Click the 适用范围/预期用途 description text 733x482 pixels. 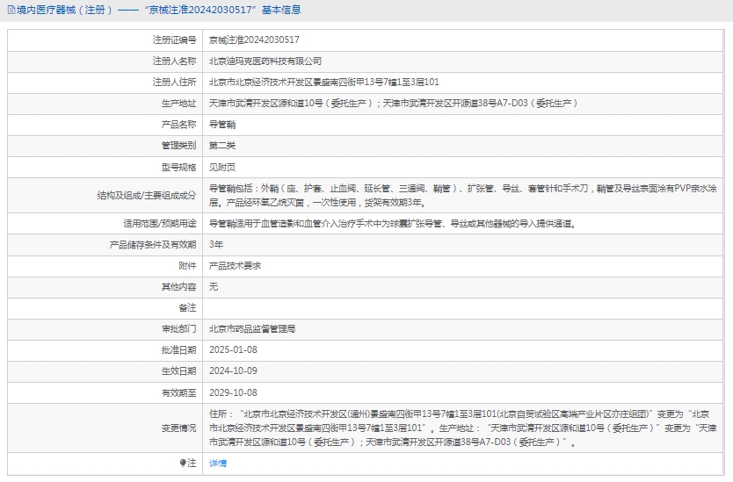392,224
